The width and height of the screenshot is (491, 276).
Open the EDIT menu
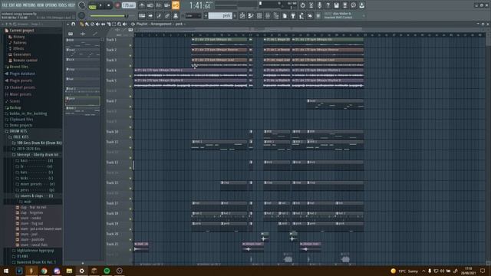[12, 5]
